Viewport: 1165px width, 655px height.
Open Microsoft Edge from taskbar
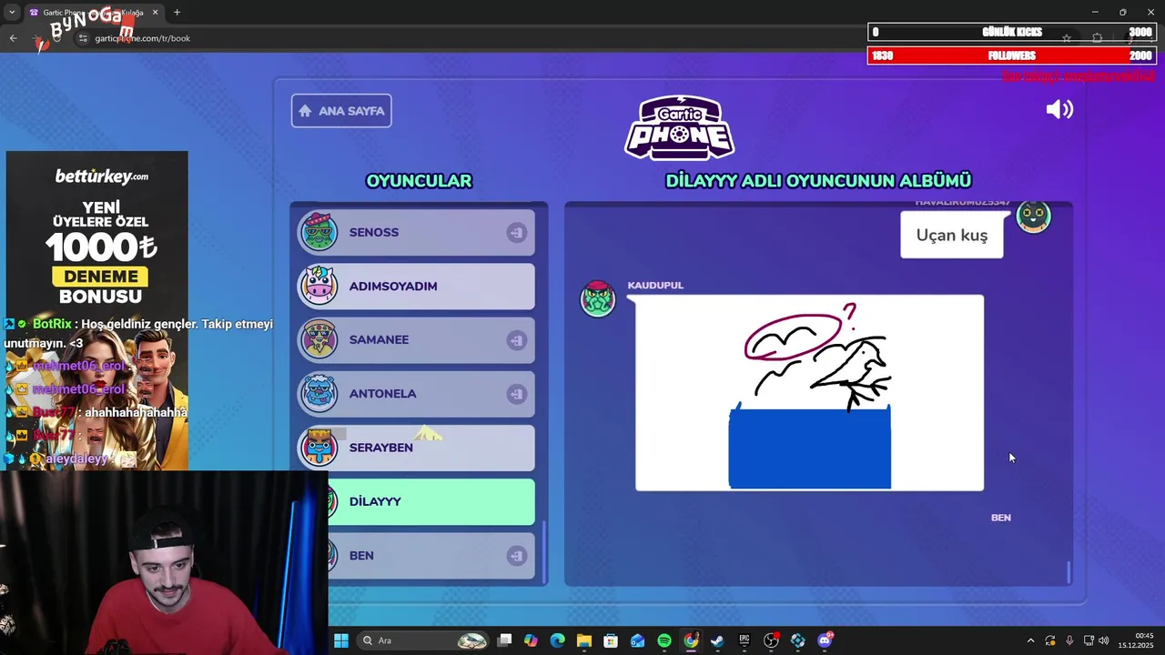click(x=557, y=640)
